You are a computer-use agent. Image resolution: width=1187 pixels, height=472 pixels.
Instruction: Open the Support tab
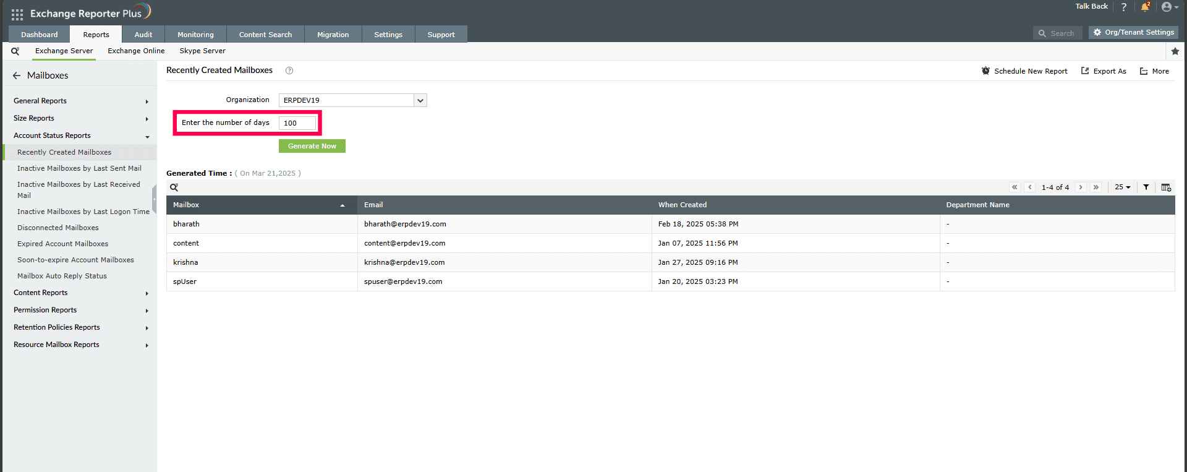[x=441, y=35]
